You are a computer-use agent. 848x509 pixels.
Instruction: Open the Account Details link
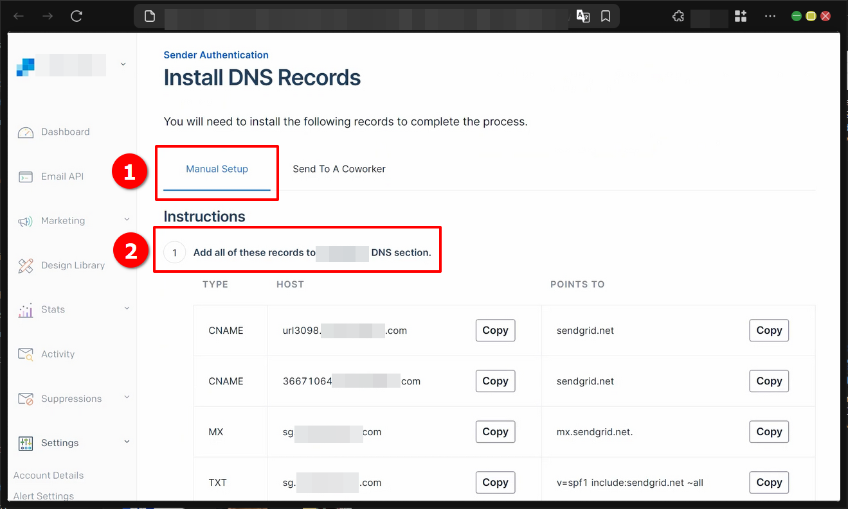(x=48, y=475)
